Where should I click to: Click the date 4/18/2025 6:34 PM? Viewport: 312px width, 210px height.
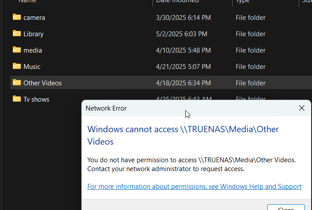pos(183,83)
